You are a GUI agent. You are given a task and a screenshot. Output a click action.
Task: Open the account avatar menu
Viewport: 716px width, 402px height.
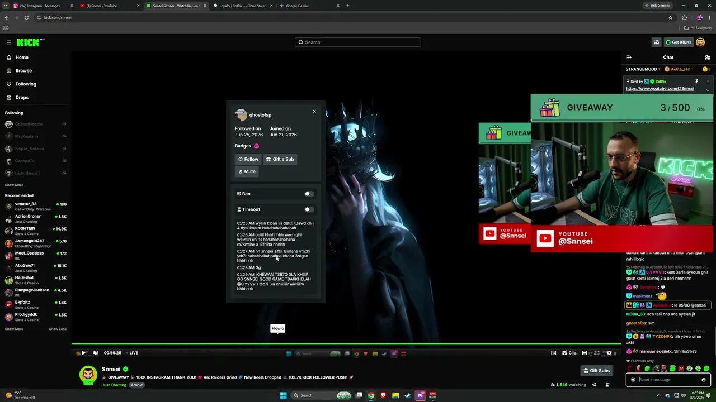coord(701,42)
